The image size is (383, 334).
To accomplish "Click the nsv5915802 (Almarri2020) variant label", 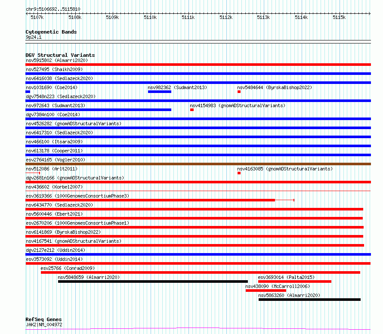I will point(57,60).
